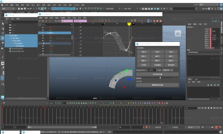Open the Render Settings clapperboard icon
Viewport: 223px width, 134px height.
click(152, 9)
